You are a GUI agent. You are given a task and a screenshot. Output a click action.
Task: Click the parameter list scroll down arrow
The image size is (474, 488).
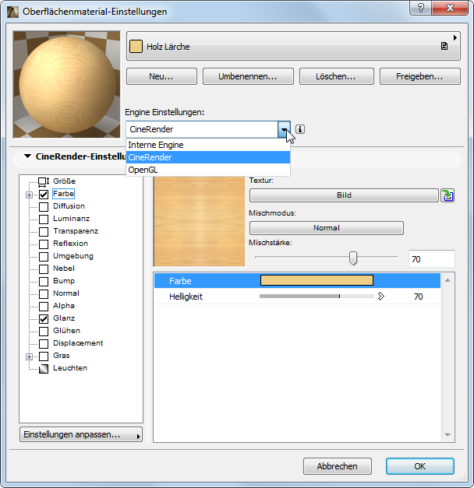(447, 435)
